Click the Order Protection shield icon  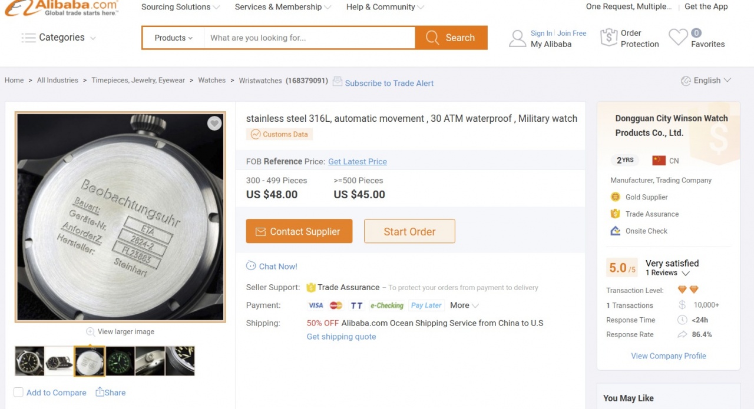[609, 38]
